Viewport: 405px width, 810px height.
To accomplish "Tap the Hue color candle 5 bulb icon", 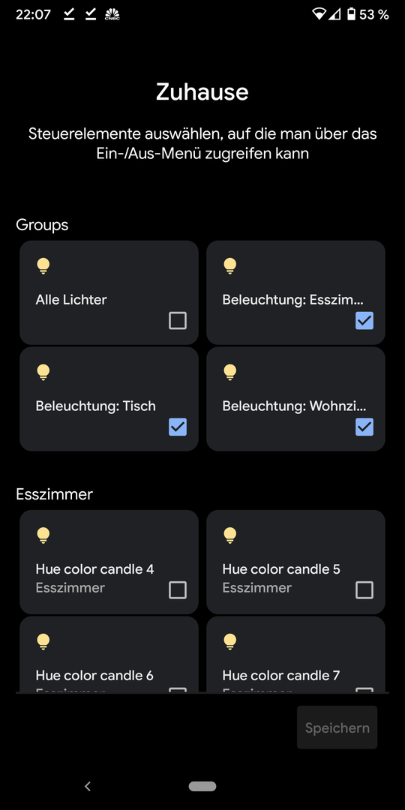I will (230, 535).
